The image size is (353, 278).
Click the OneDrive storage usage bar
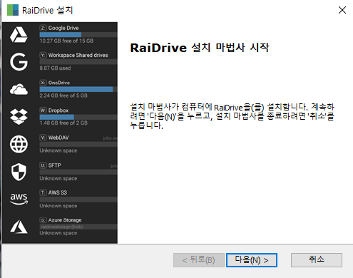pyautogui.click(x=78, y=89)
